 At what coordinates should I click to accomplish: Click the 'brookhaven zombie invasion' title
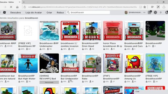pyautogui.click(x=70, y=45)
